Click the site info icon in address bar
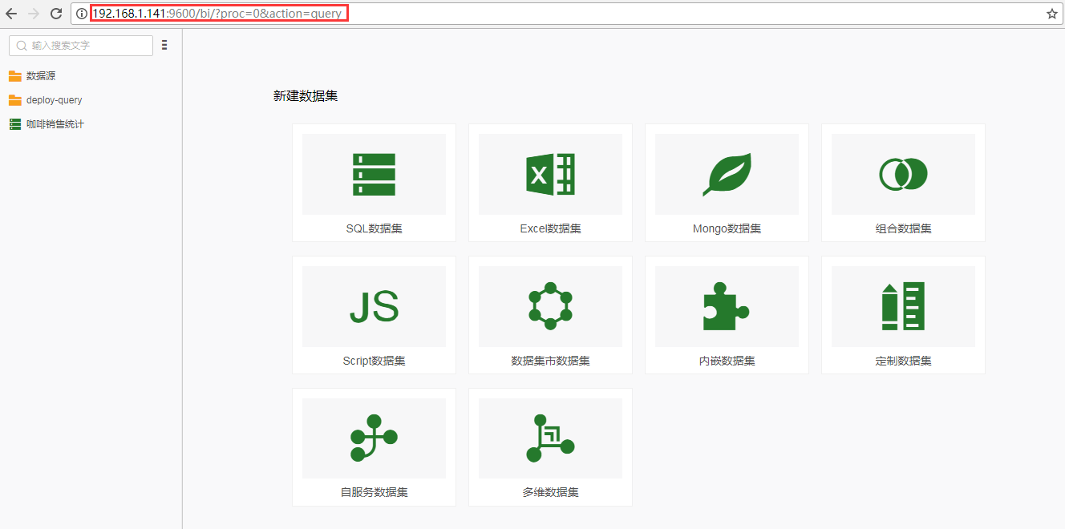Image resolution: width=1065 pixels, height=529 pixels. tap(82, 14)
